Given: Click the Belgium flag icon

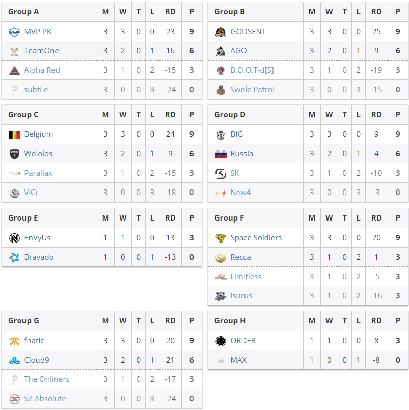Looking at the screenshot, I should click(14, 134).
